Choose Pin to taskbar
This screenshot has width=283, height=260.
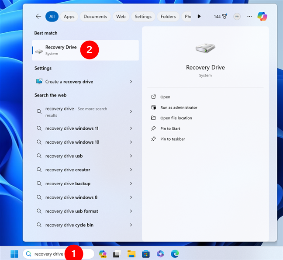click(173, 139)
